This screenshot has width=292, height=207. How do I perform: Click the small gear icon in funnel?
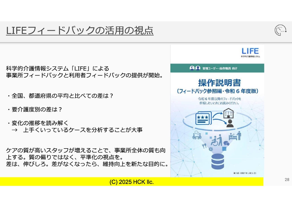pos(211,149)
